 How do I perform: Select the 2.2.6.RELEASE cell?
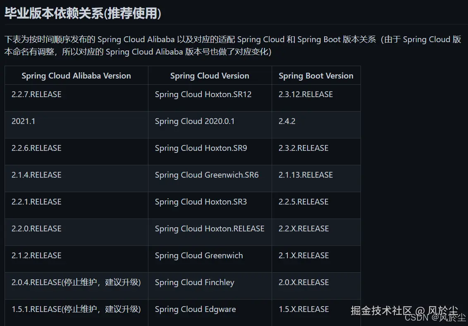[36, 148]
